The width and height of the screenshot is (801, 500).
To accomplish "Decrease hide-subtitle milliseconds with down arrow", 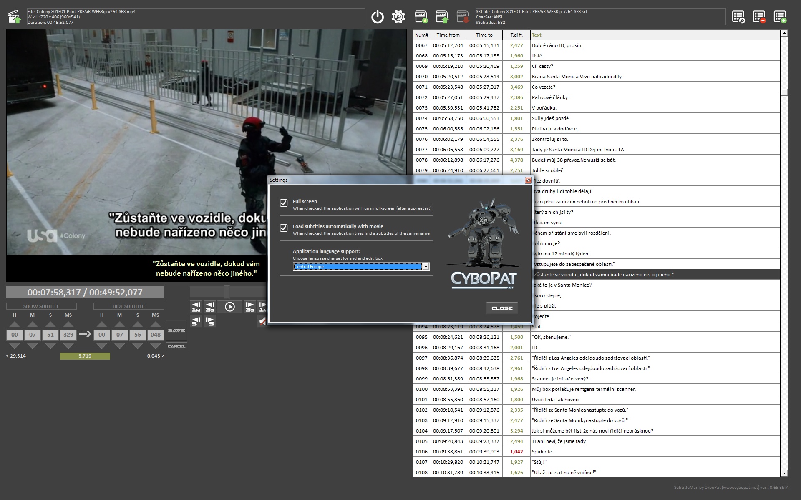I will pos(156,346).
